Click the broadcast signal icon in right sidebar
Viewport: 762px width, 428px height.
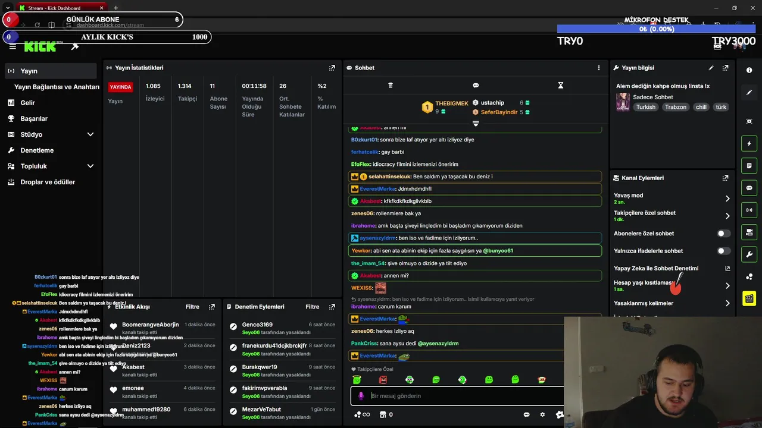[x=749, y=210]
